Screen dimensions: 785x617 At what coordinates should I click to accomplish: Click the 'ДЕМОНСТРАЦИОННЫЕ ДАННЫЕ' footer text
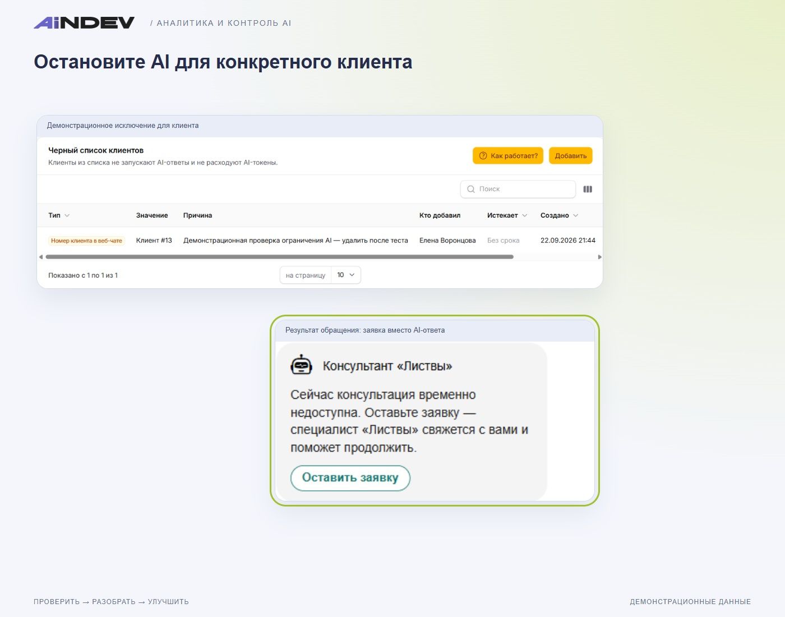click(690, 602)
